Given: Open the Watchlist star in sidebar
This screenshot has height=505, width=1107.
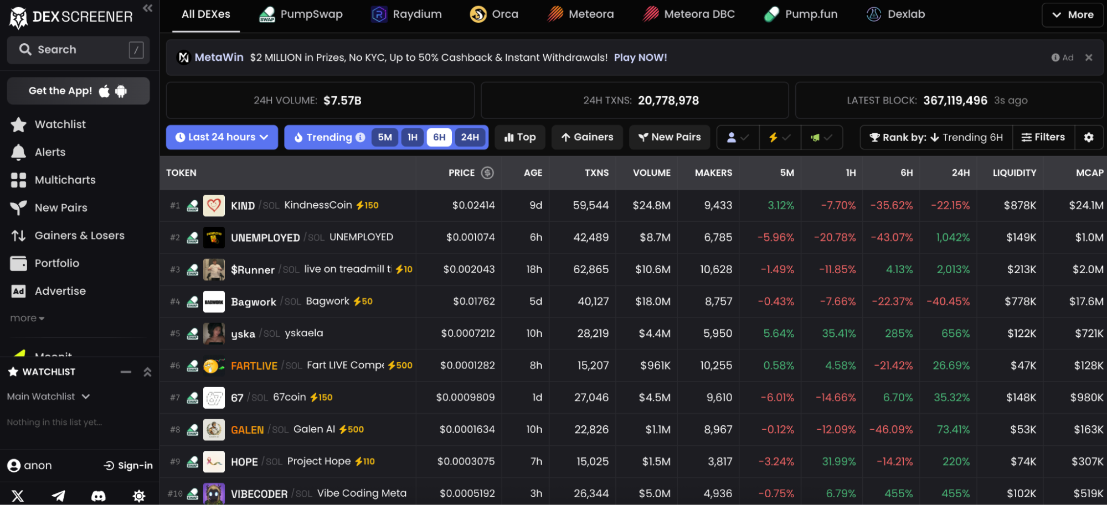Looking at the screenshot, I should click(18, 124).
